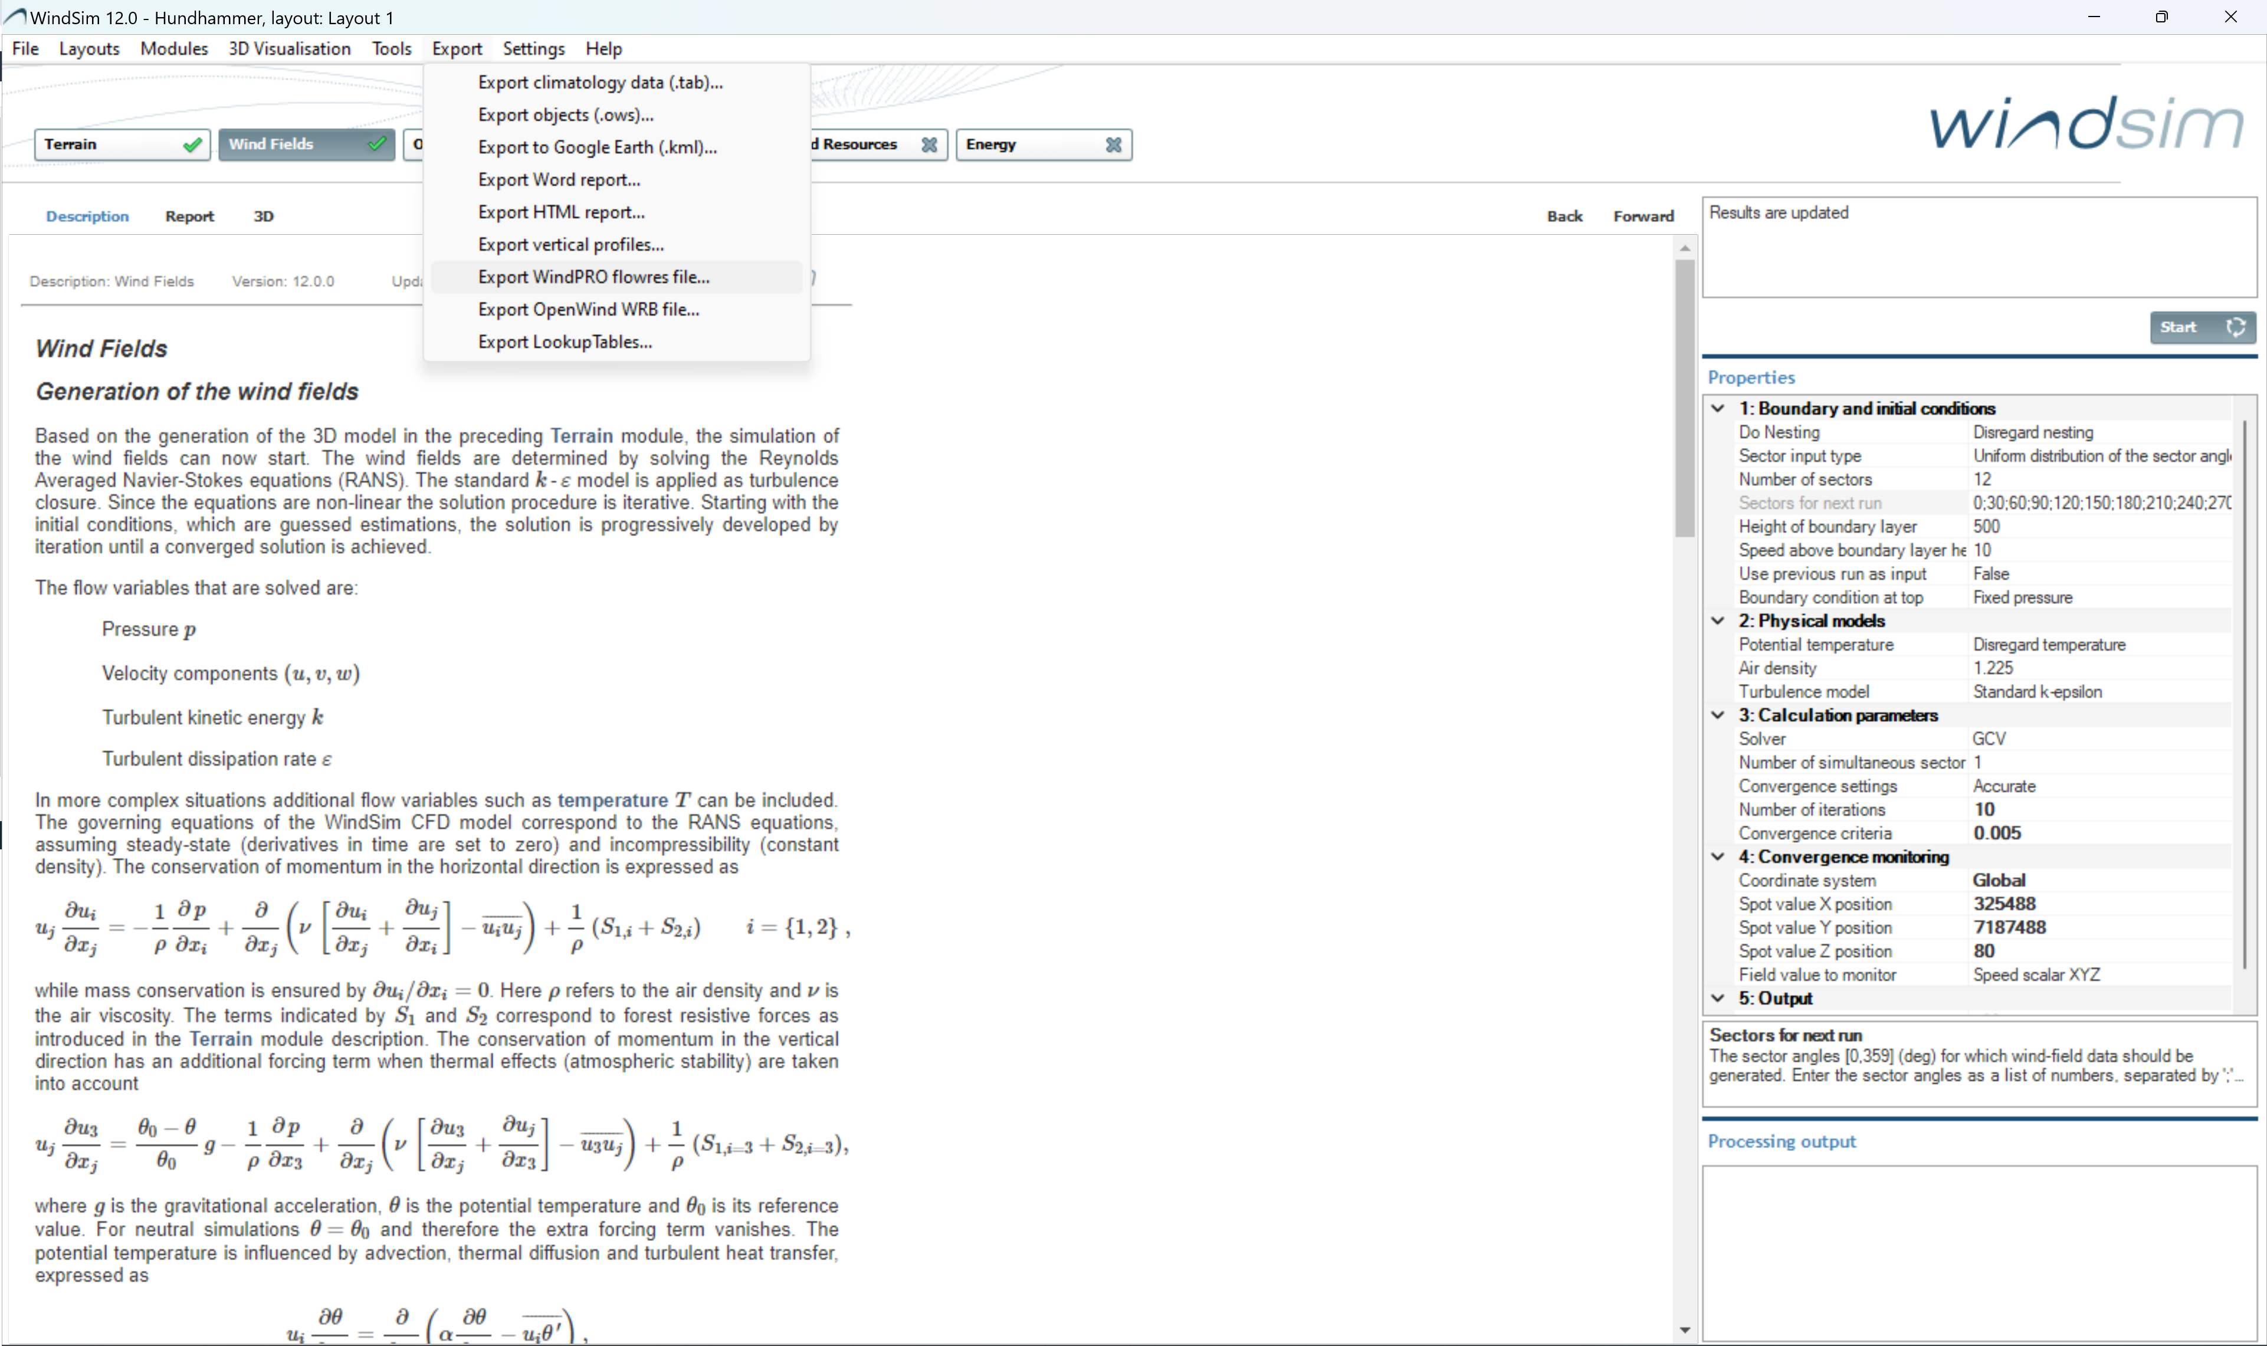The width and height of the screenshot is (2267, 1346).
Task: Click the WindSim logo
Action: point(2085,124)
